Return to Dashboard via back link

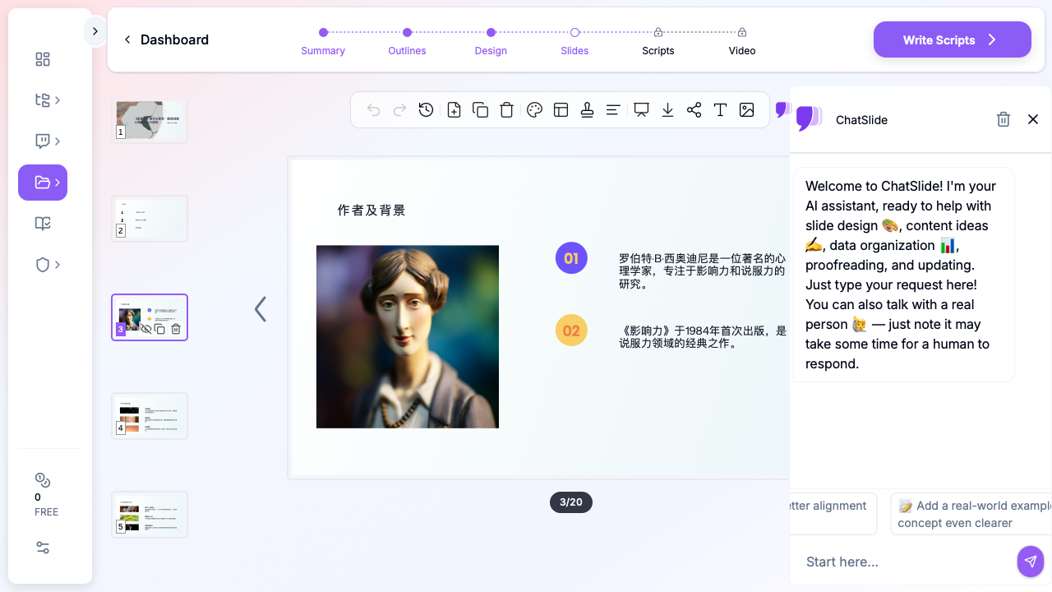tap(166, 39)
